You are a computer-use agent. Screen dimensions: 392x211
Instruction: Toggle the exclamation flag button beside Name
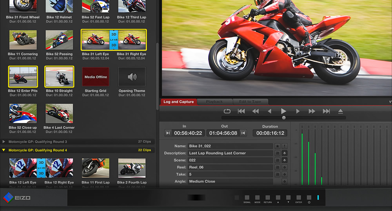[285, 146]
